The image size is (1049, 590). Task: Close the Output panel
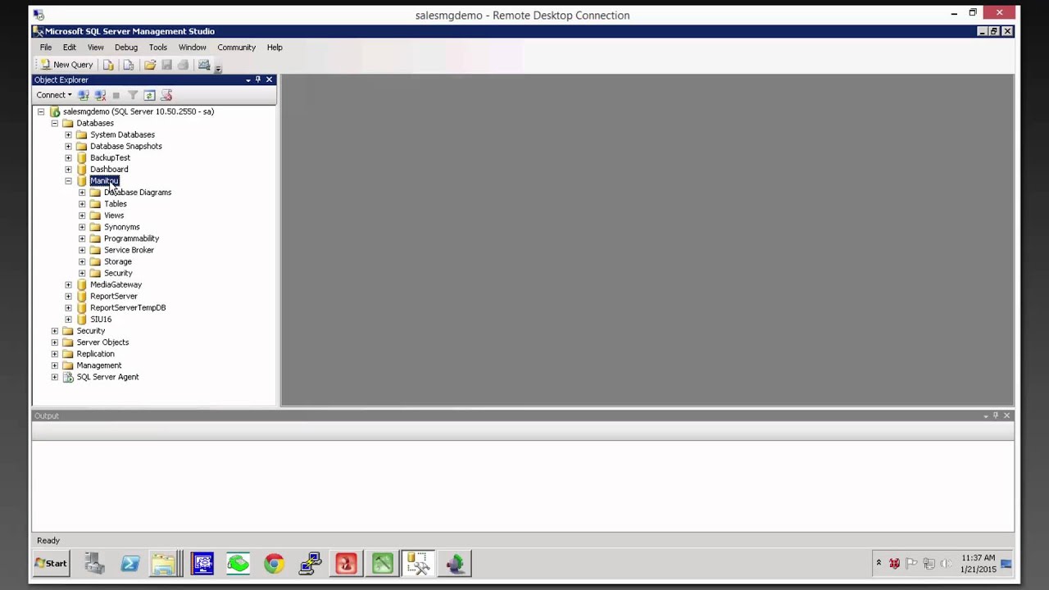pos(1007,415)
